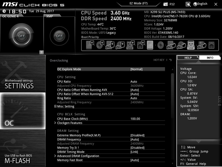This screenshot has width=222, height=167.
Task: Switch to the INFO tab
Action: [210, 58]
